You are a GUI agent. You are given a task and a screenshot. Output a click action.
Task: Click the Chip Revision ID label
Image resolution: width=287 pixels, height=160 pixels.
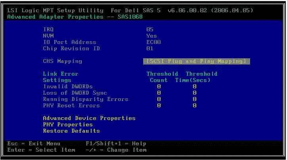pyautogui.click(x=71, y=48)
